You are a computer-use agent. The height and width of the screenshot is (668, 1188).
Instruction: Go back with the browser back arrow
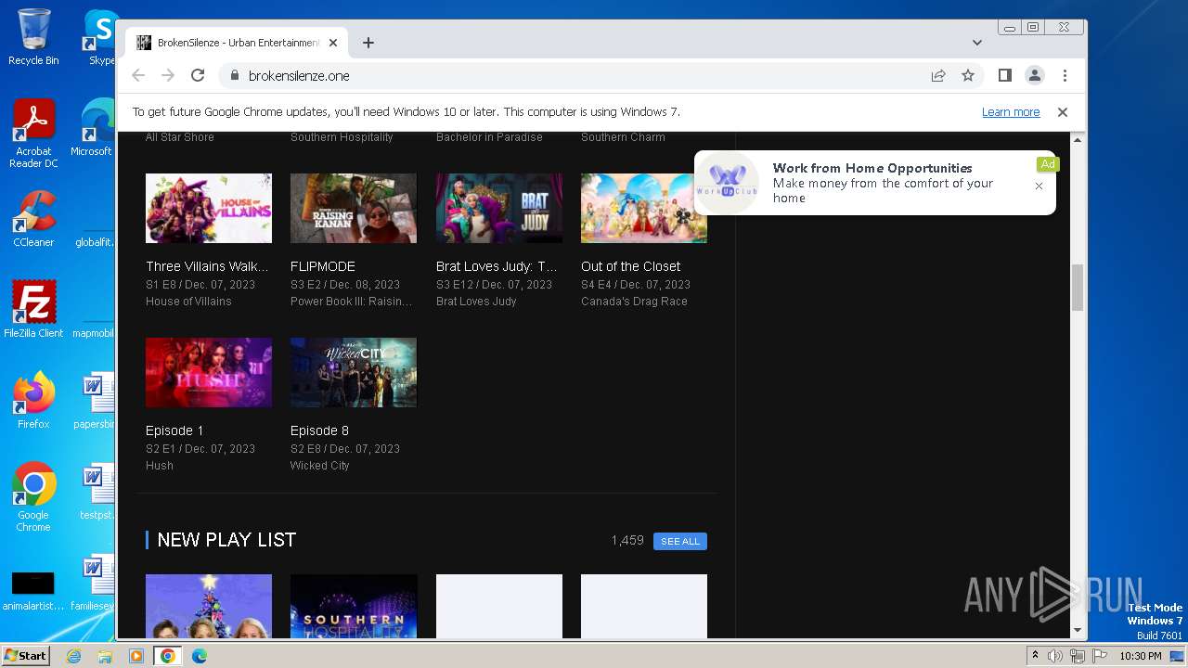point(138,75)
